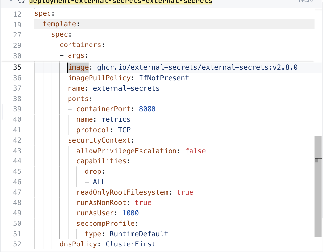Image resolution: width=323 pixels, height=252 pixels.
Task: Click the 'imagePullPolicy' key
Action: [x=99, y=78]
